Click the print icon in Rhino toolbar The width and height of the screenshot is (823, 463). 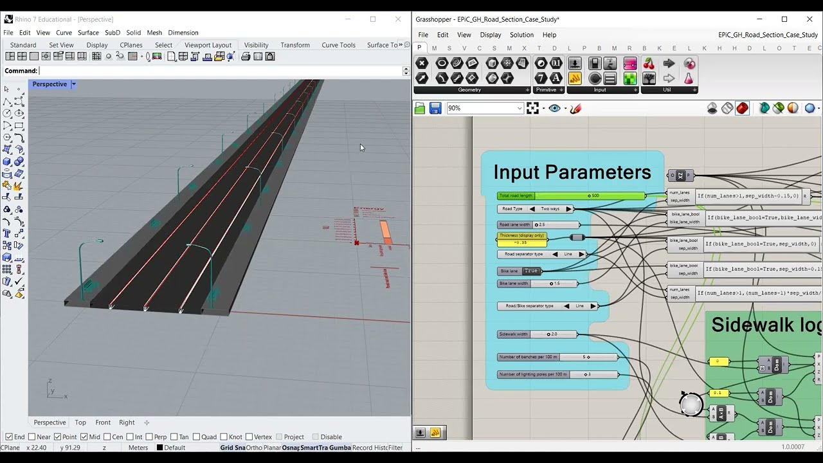(245, 57)
